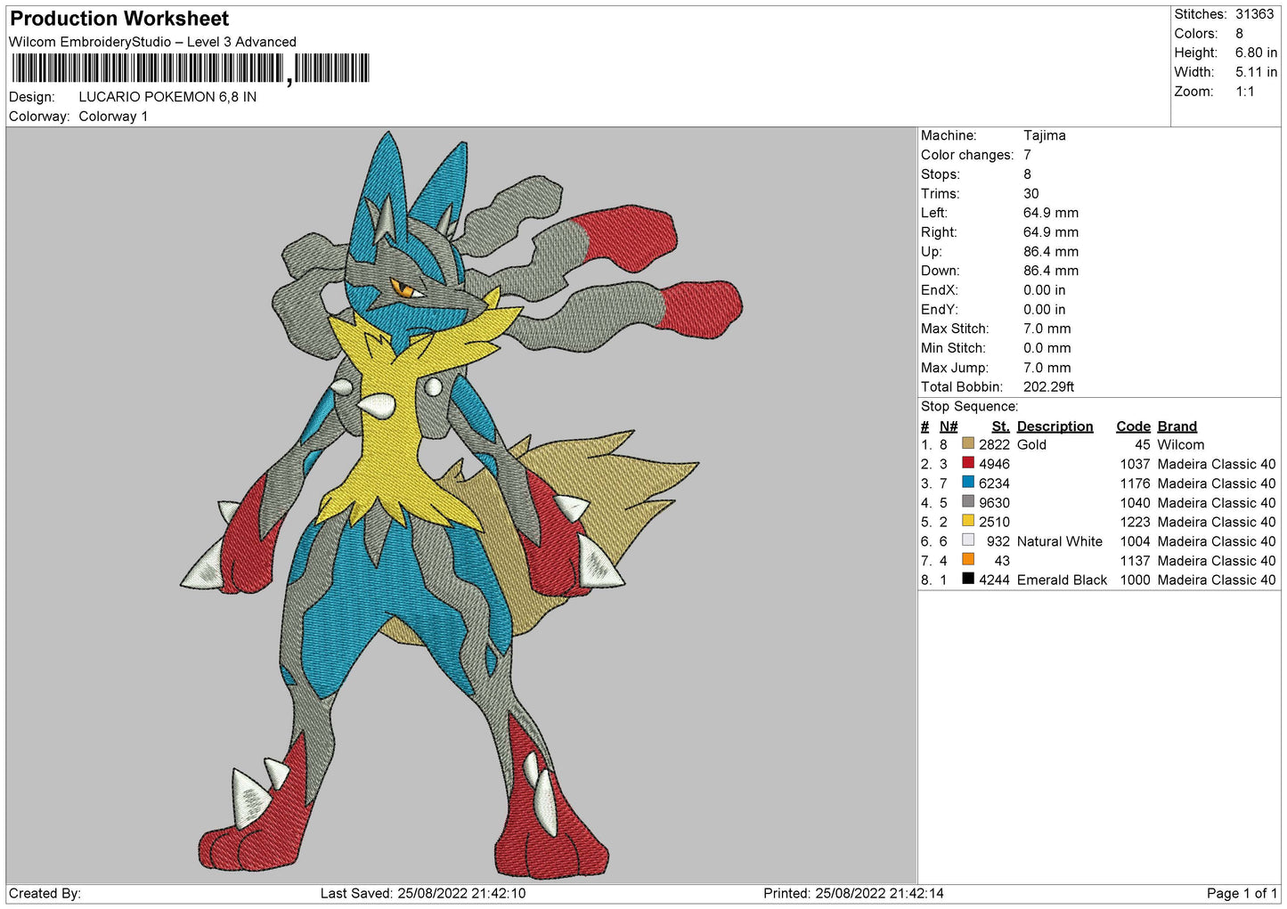The image size is (1287, 909).
Task: Click the blue 6234 color swatch
Action: (x=968, y=483)
